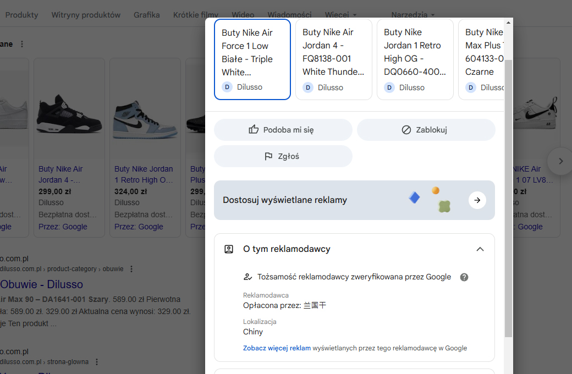
Task: Click the next arrow of the product carousel
Action: click(x=560, y=161)
